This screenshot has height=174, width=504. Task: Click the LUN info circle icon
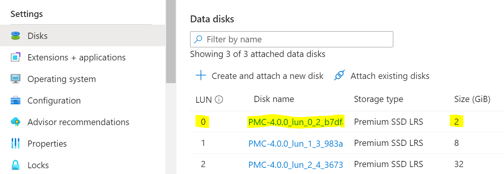219,100
